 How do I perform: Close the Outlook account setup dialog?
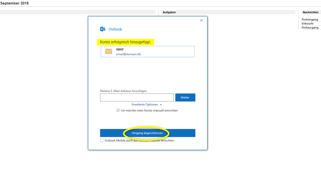tap(201, 20)
